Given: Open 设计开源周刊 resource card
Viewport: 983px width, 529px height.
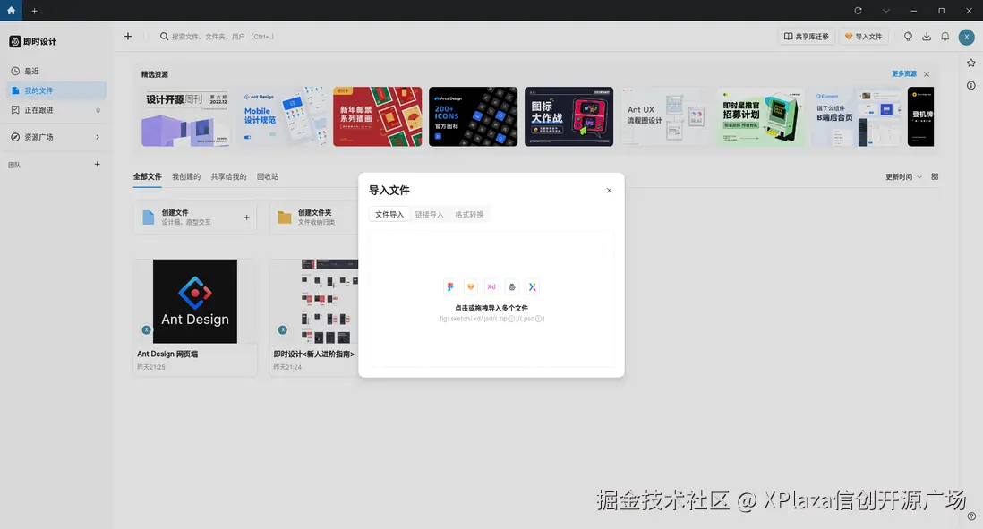Looking at the screenshot, I should tap(185, 116).
